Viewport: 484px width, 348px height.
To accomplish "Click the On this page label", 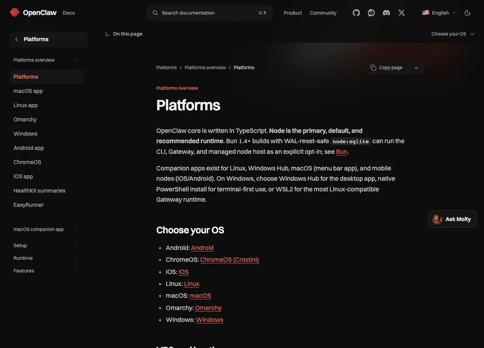I will [127, 34].
